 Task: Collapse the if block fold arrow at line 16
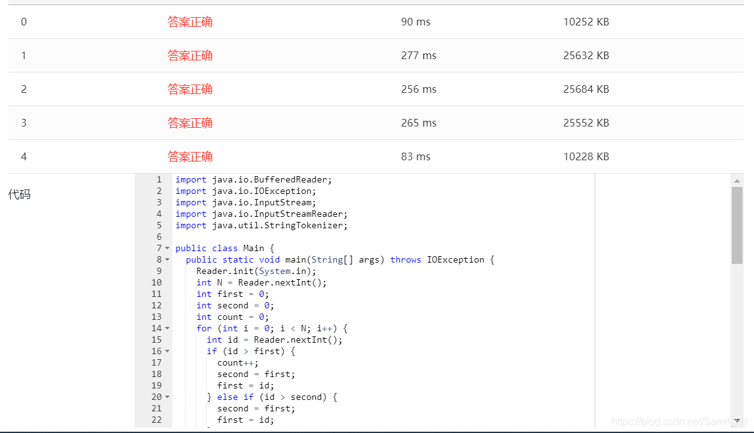[x=167, y=351]
